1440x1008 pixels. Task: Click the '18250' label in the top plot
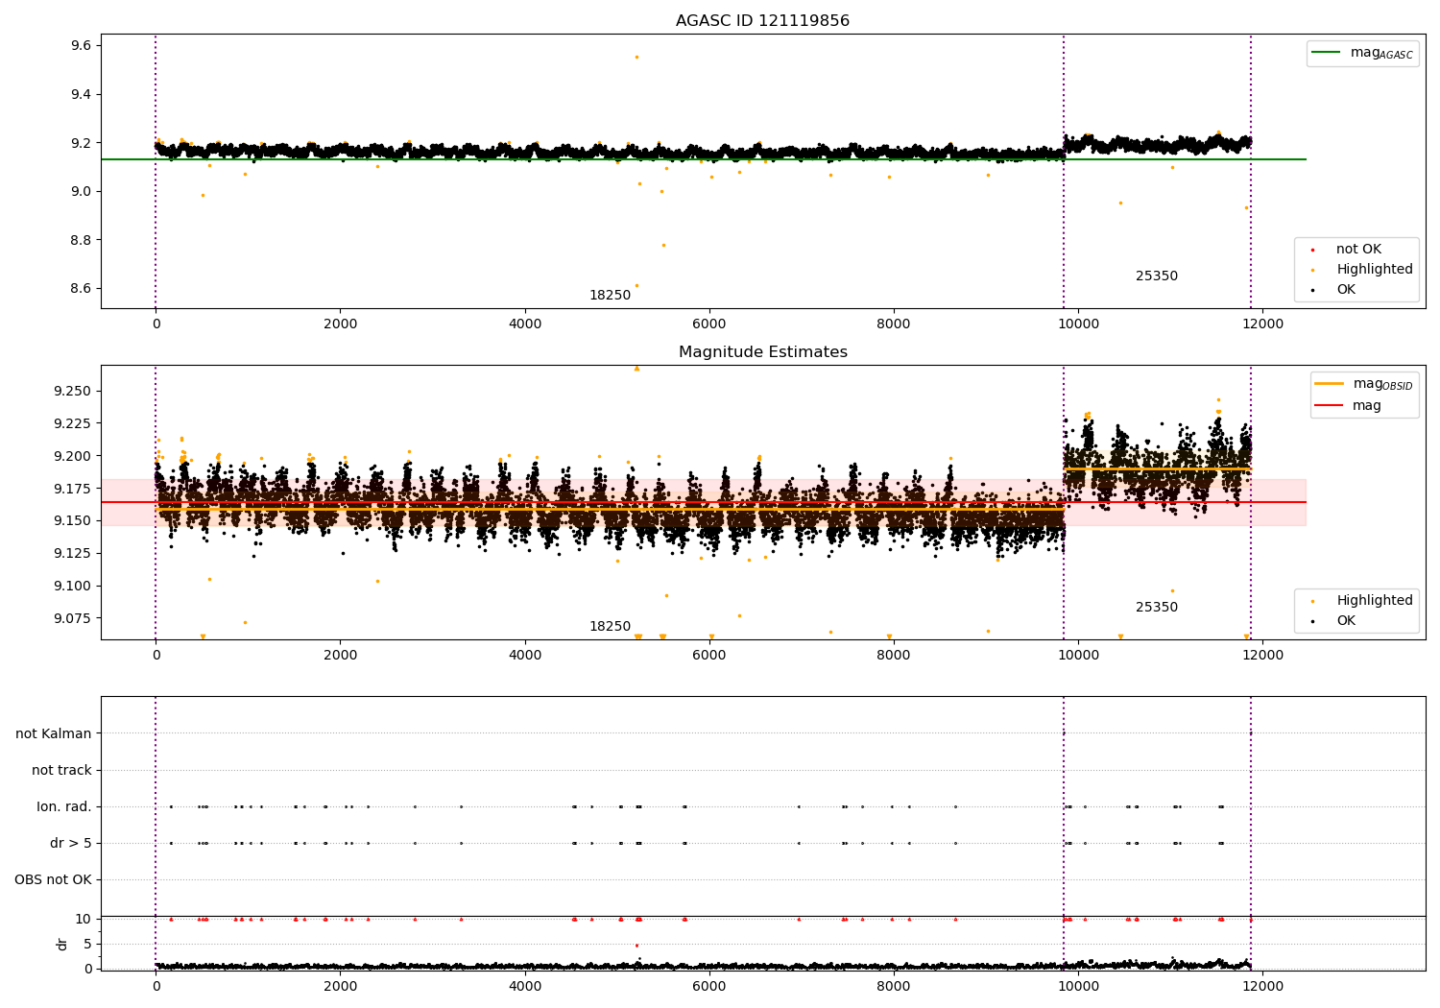click(x=610, y=296)
